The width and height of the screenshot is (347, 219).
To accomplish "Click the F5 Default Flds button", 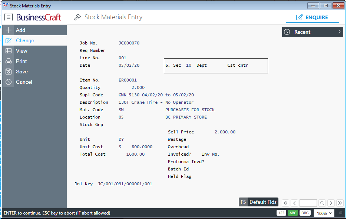I will tap(259, 202).
